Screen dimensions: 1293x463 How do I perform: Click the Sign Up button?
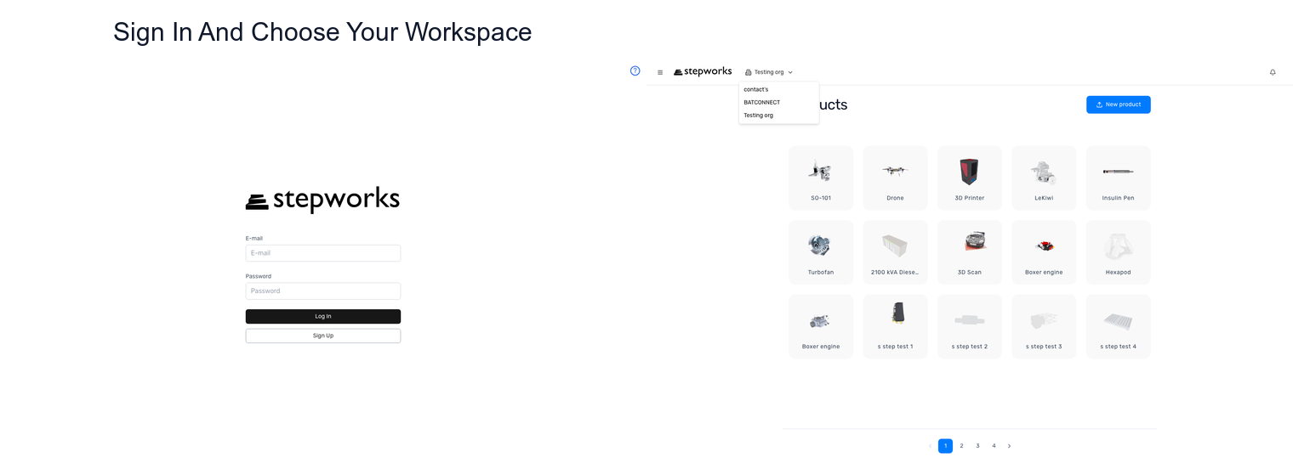click(323, 336)
